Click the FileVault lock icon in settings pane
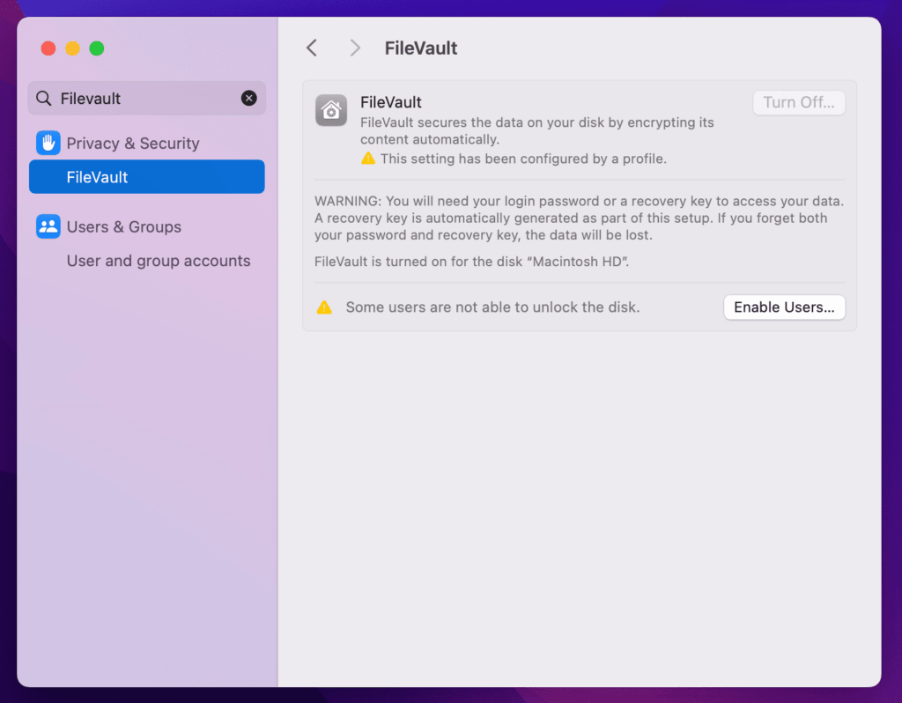902x703 pixels. click(330, 111)
